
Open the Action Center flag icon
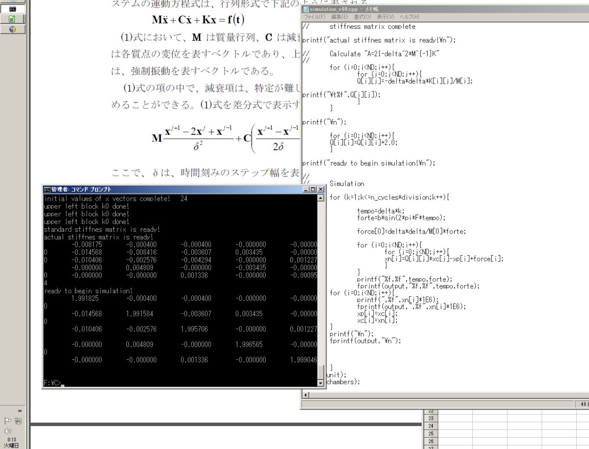click(x=8, y=421)
